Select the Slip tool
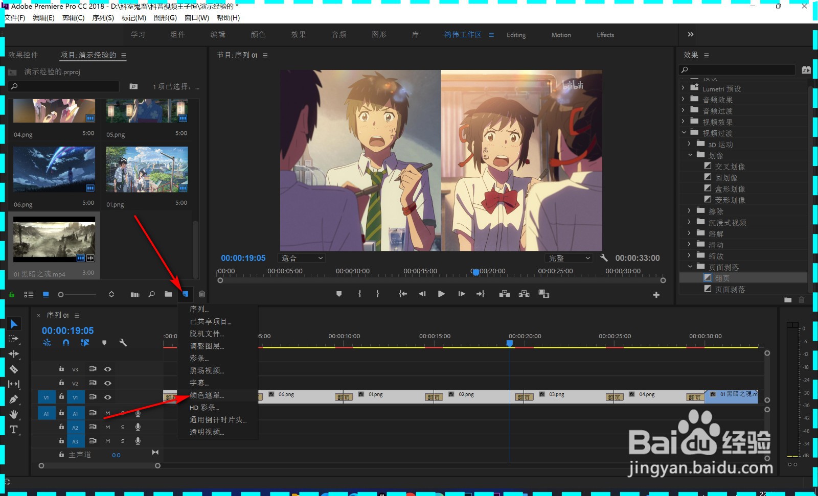Viewport: 818px width, 496px height. click(14, 384)
